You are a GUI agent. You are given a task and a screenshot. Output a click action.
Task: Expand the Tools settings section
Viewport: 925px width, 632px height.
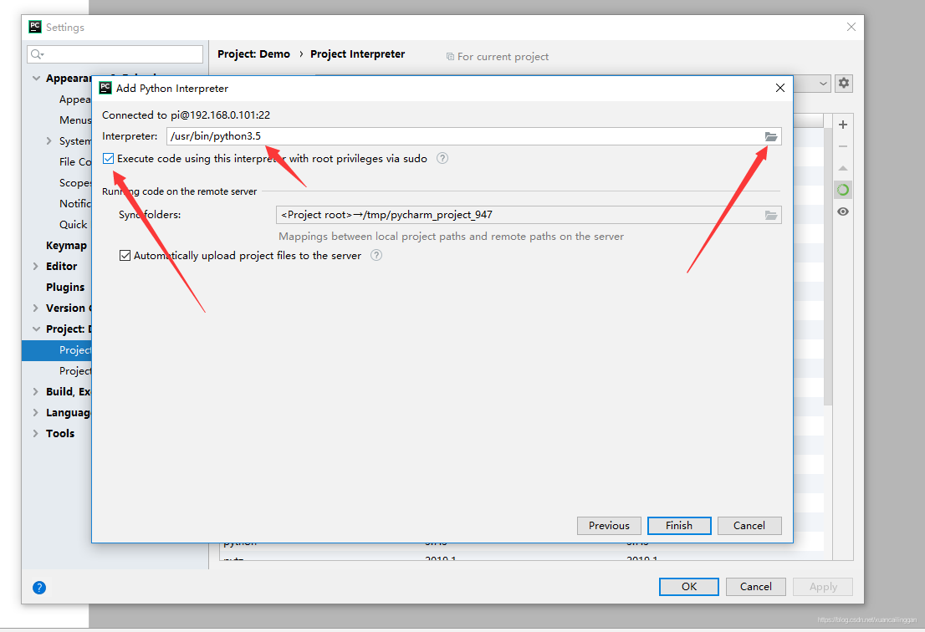pos(36,433)
